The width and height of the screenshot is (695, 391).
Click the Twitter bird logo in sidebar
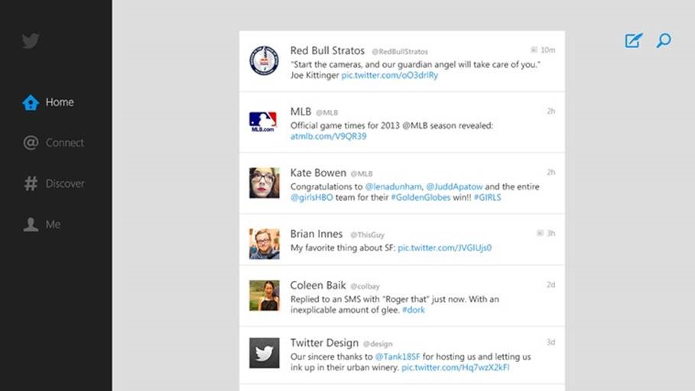[31, 41]
